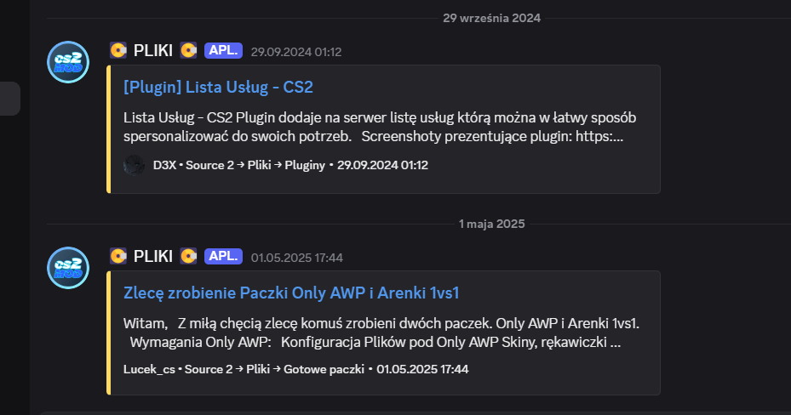Click the APL. badge on the 29.09.2024 message
The width and height of the screenshot is (791, 415).
coord(223,51)
